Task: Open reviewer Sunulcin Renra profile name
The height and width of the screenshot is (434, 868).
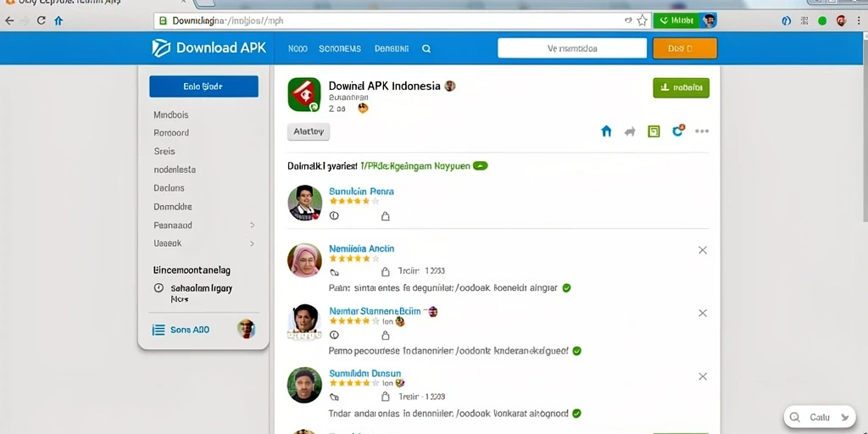Action: point(361,192)
